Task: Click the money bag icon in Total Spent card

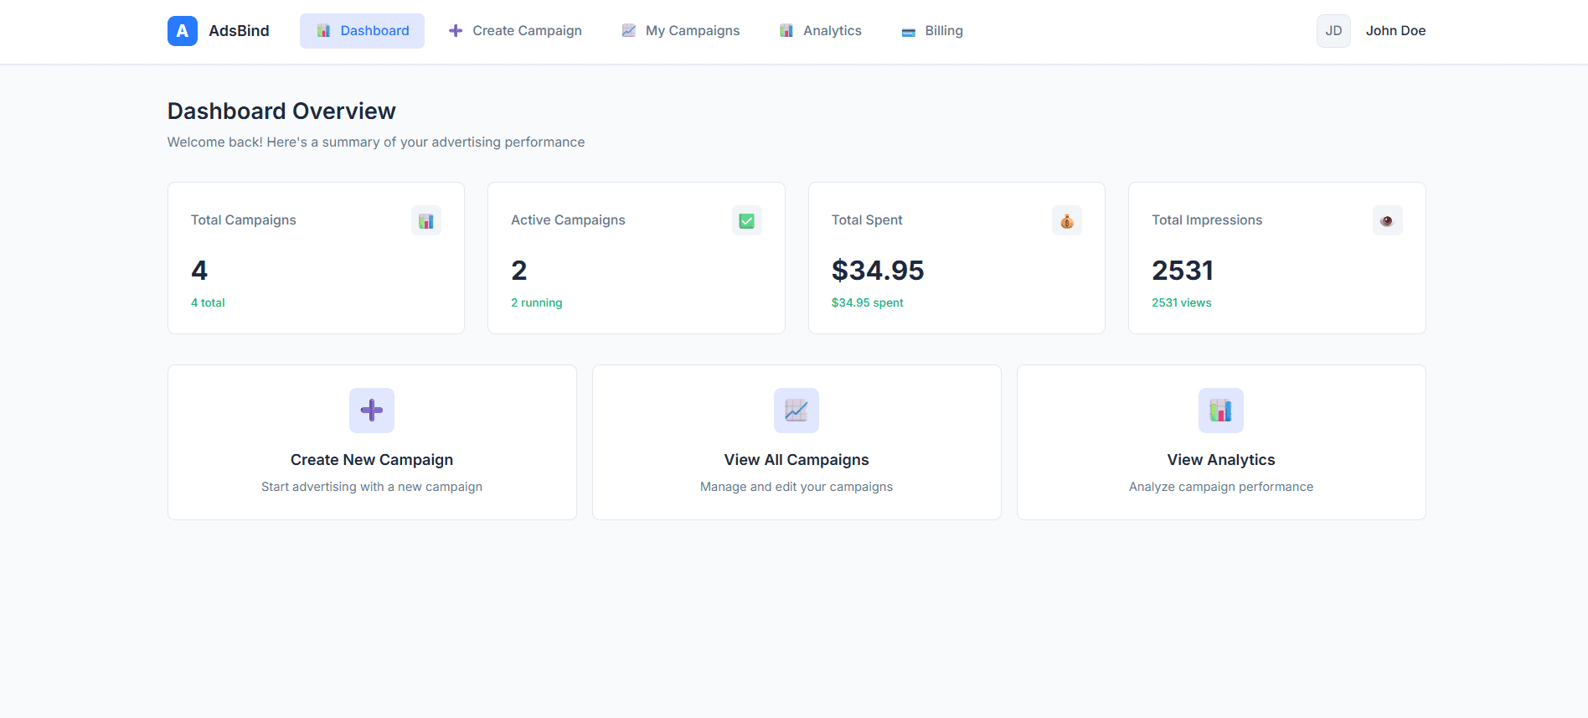Action: pyautogui.click(x=1067, y=221)
